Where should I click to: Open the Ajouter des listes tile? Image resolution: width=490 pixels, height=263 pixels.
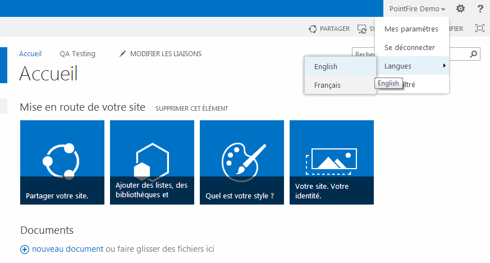[152, 162]
